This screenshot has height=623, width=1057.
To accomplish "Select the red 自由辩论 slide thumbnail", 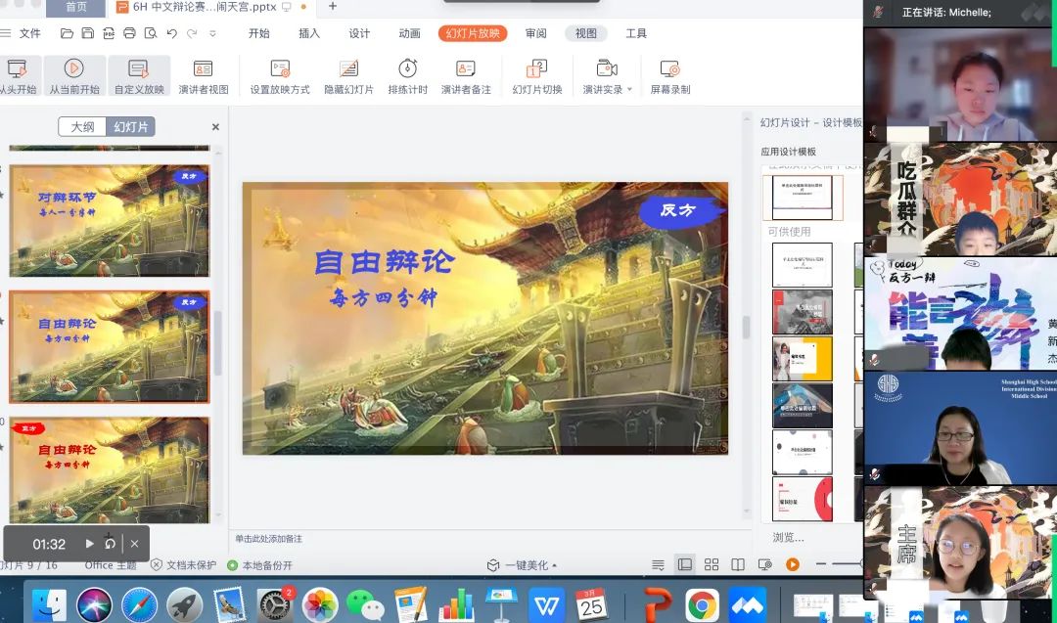I will point(110,469).
